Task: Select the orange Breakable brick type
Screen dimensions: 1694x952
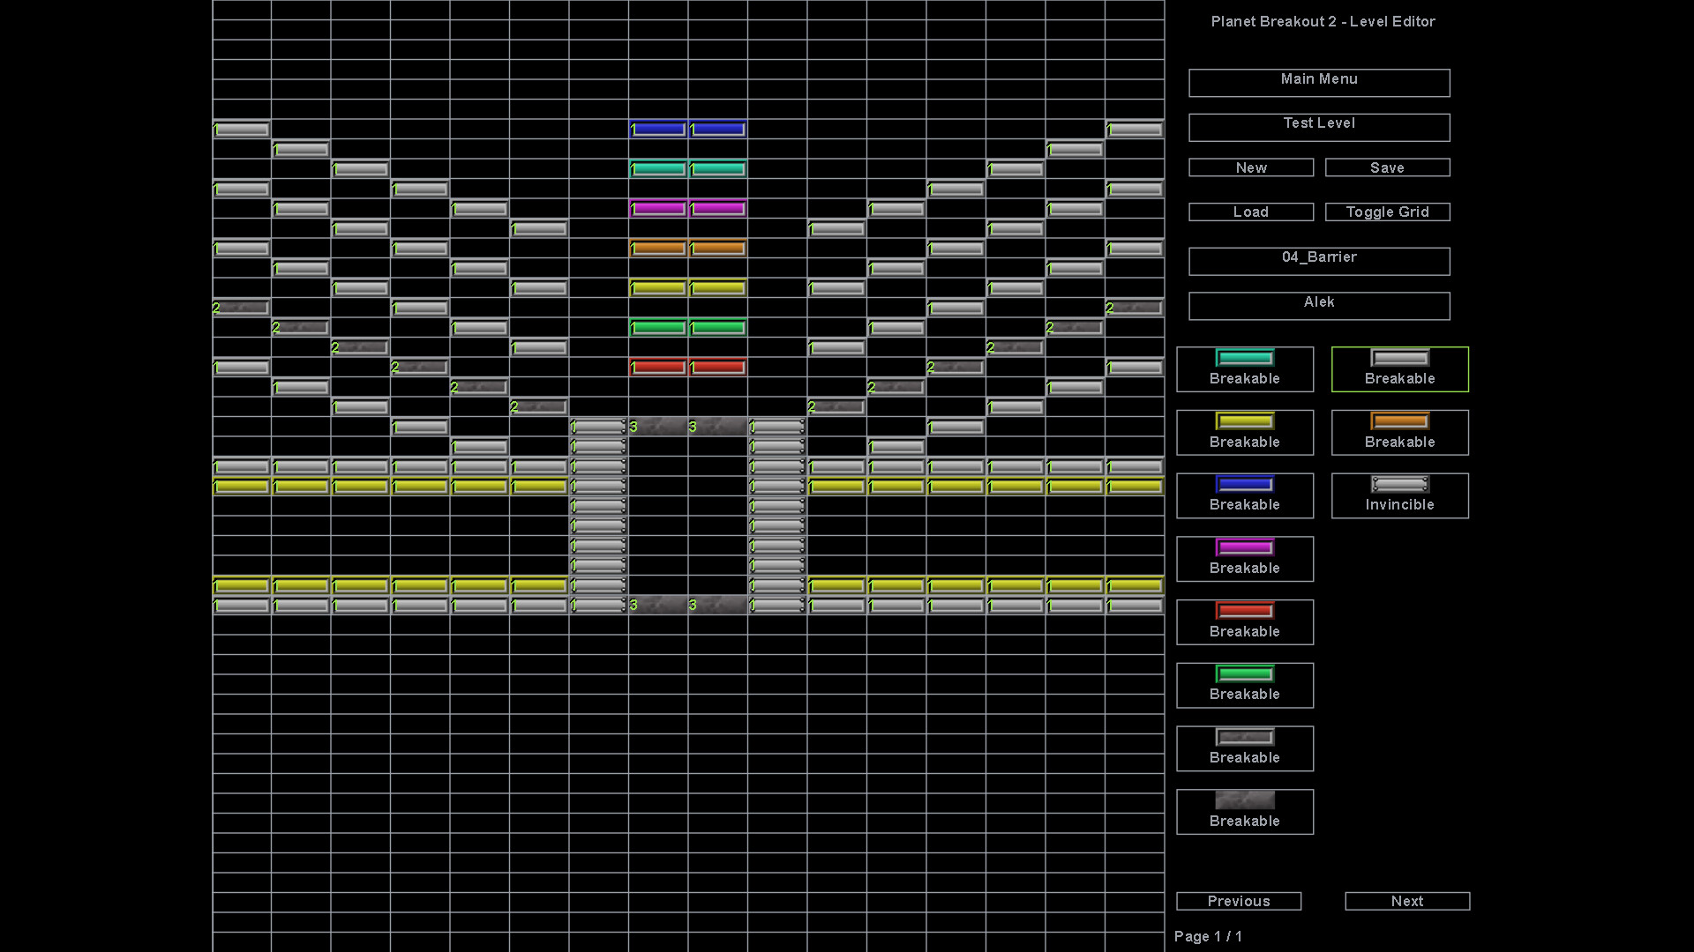Action: tap(1399, 432)
